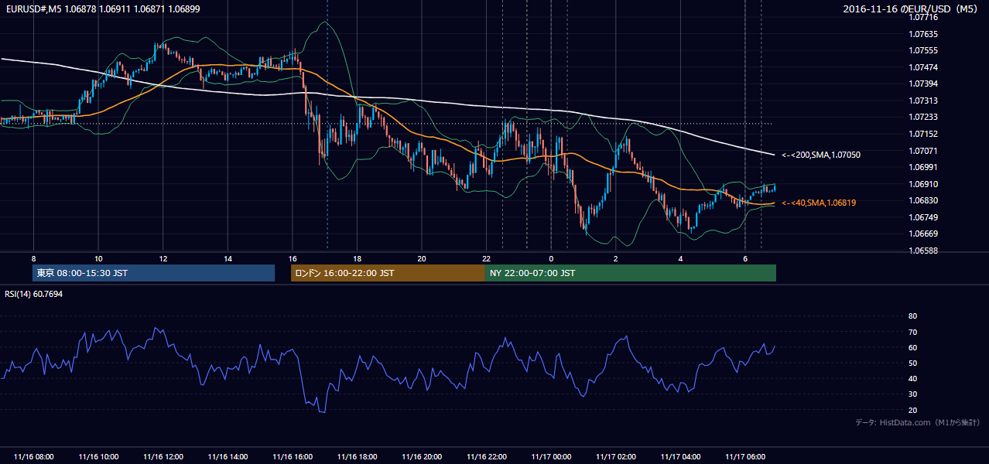Viewport: 989px width, 464px height.
Task: Click price axis value 1.07152
Action: (x=923, y=134)
